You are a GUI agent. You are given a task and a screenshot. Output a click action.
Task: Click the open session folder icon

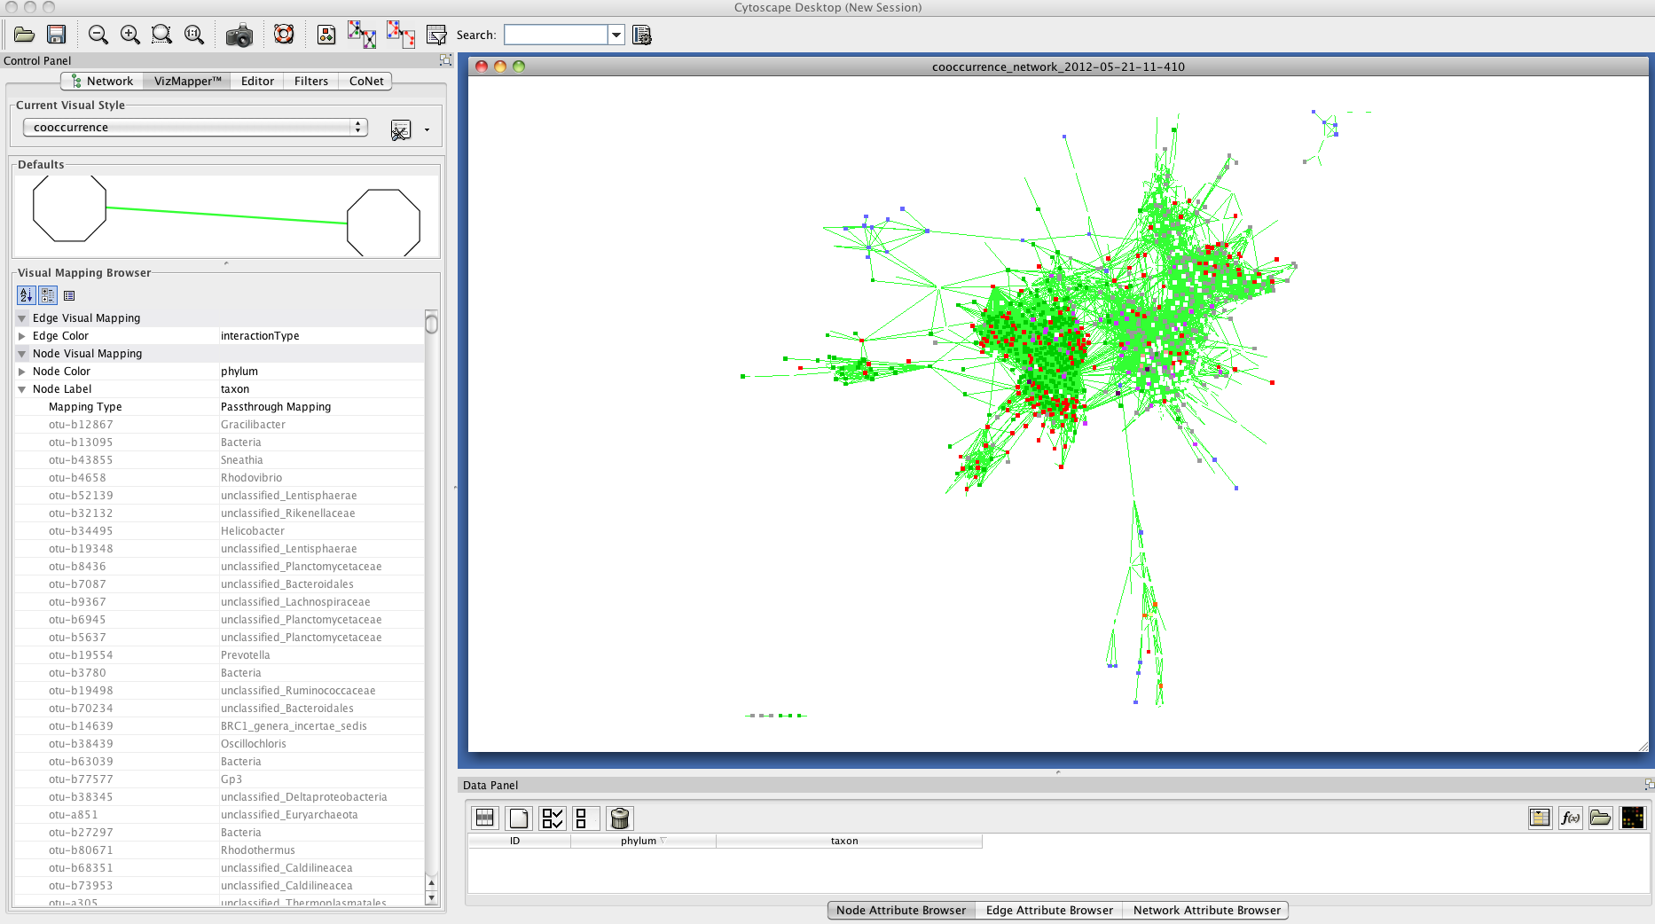pyautogui.click(x=25, y=35)
